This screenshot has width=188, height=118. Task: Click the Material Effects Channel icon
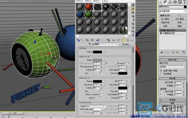(x=113, y=40)
